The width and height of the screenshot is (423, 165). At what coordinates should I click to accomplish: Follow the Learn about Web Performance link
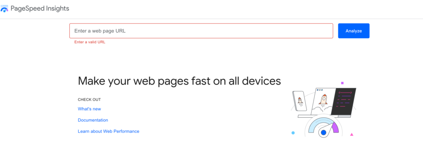pyautogui.click(x=109, y=131)
